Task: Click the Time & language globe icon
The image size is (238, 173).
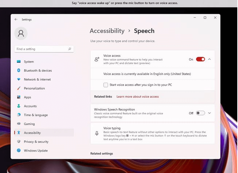Action: pyautogui.click(x=19, y=115)
